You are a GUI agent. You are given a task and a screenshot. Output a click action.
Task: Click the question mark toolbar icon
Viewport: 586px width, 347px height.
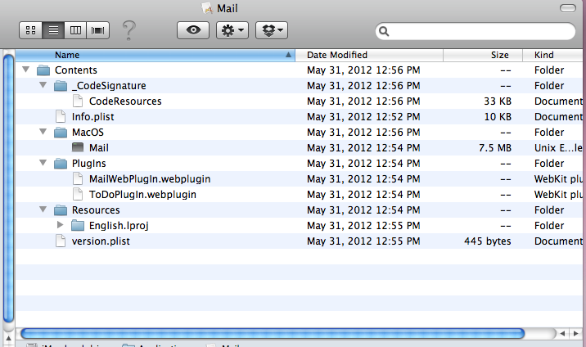click(x=129, y=30)
